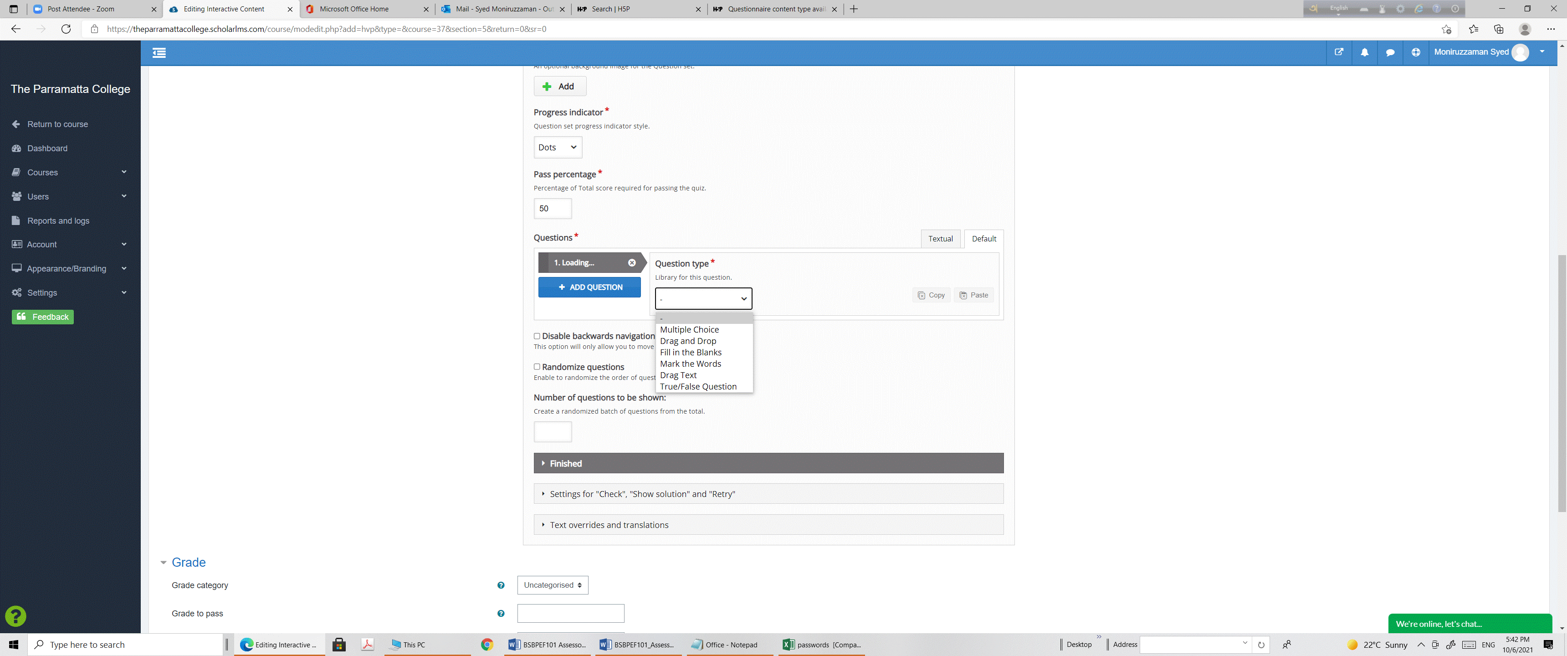Click the Pass percentage input field
This screenshot has width=1567, height=656.
pos(553,209)
